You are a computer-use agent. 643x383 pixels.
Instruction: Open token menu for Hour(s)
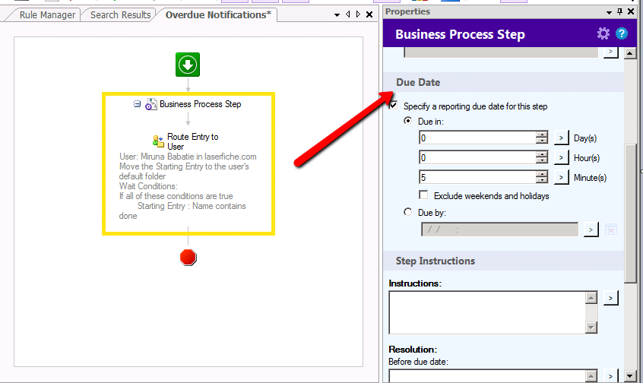562,157
